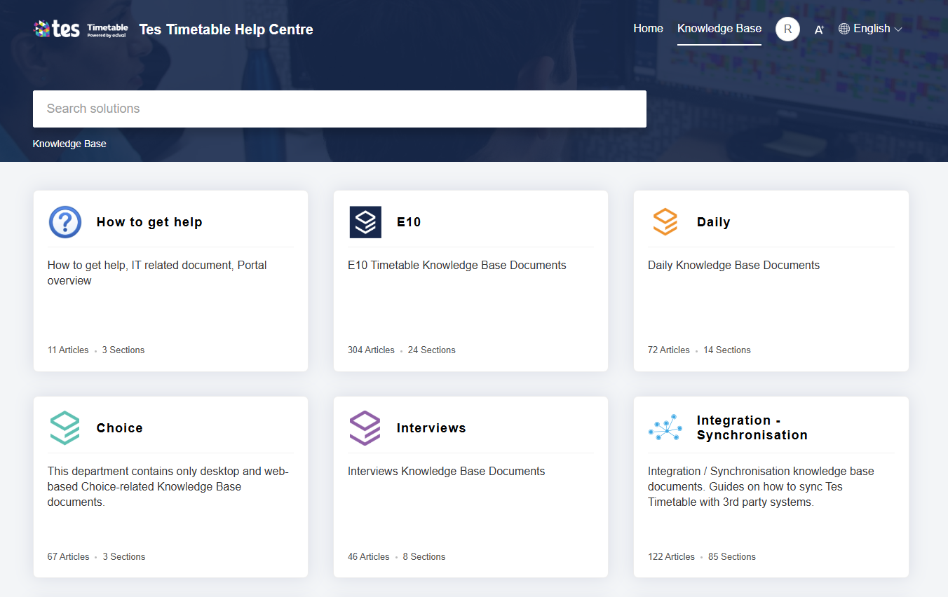Click '11 Articles' count
This screenshot has height=597, width=948.
[68, 350]
